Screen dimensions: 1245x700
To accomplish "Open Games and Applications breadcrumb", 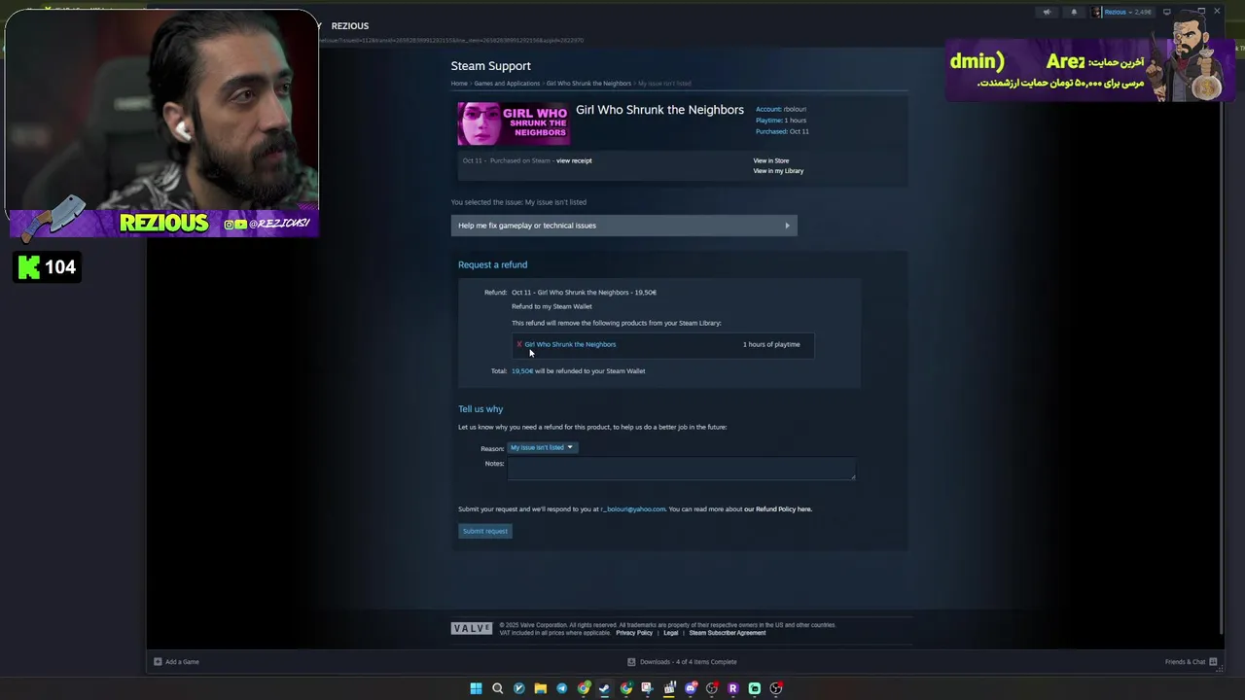I will (507, 84).
